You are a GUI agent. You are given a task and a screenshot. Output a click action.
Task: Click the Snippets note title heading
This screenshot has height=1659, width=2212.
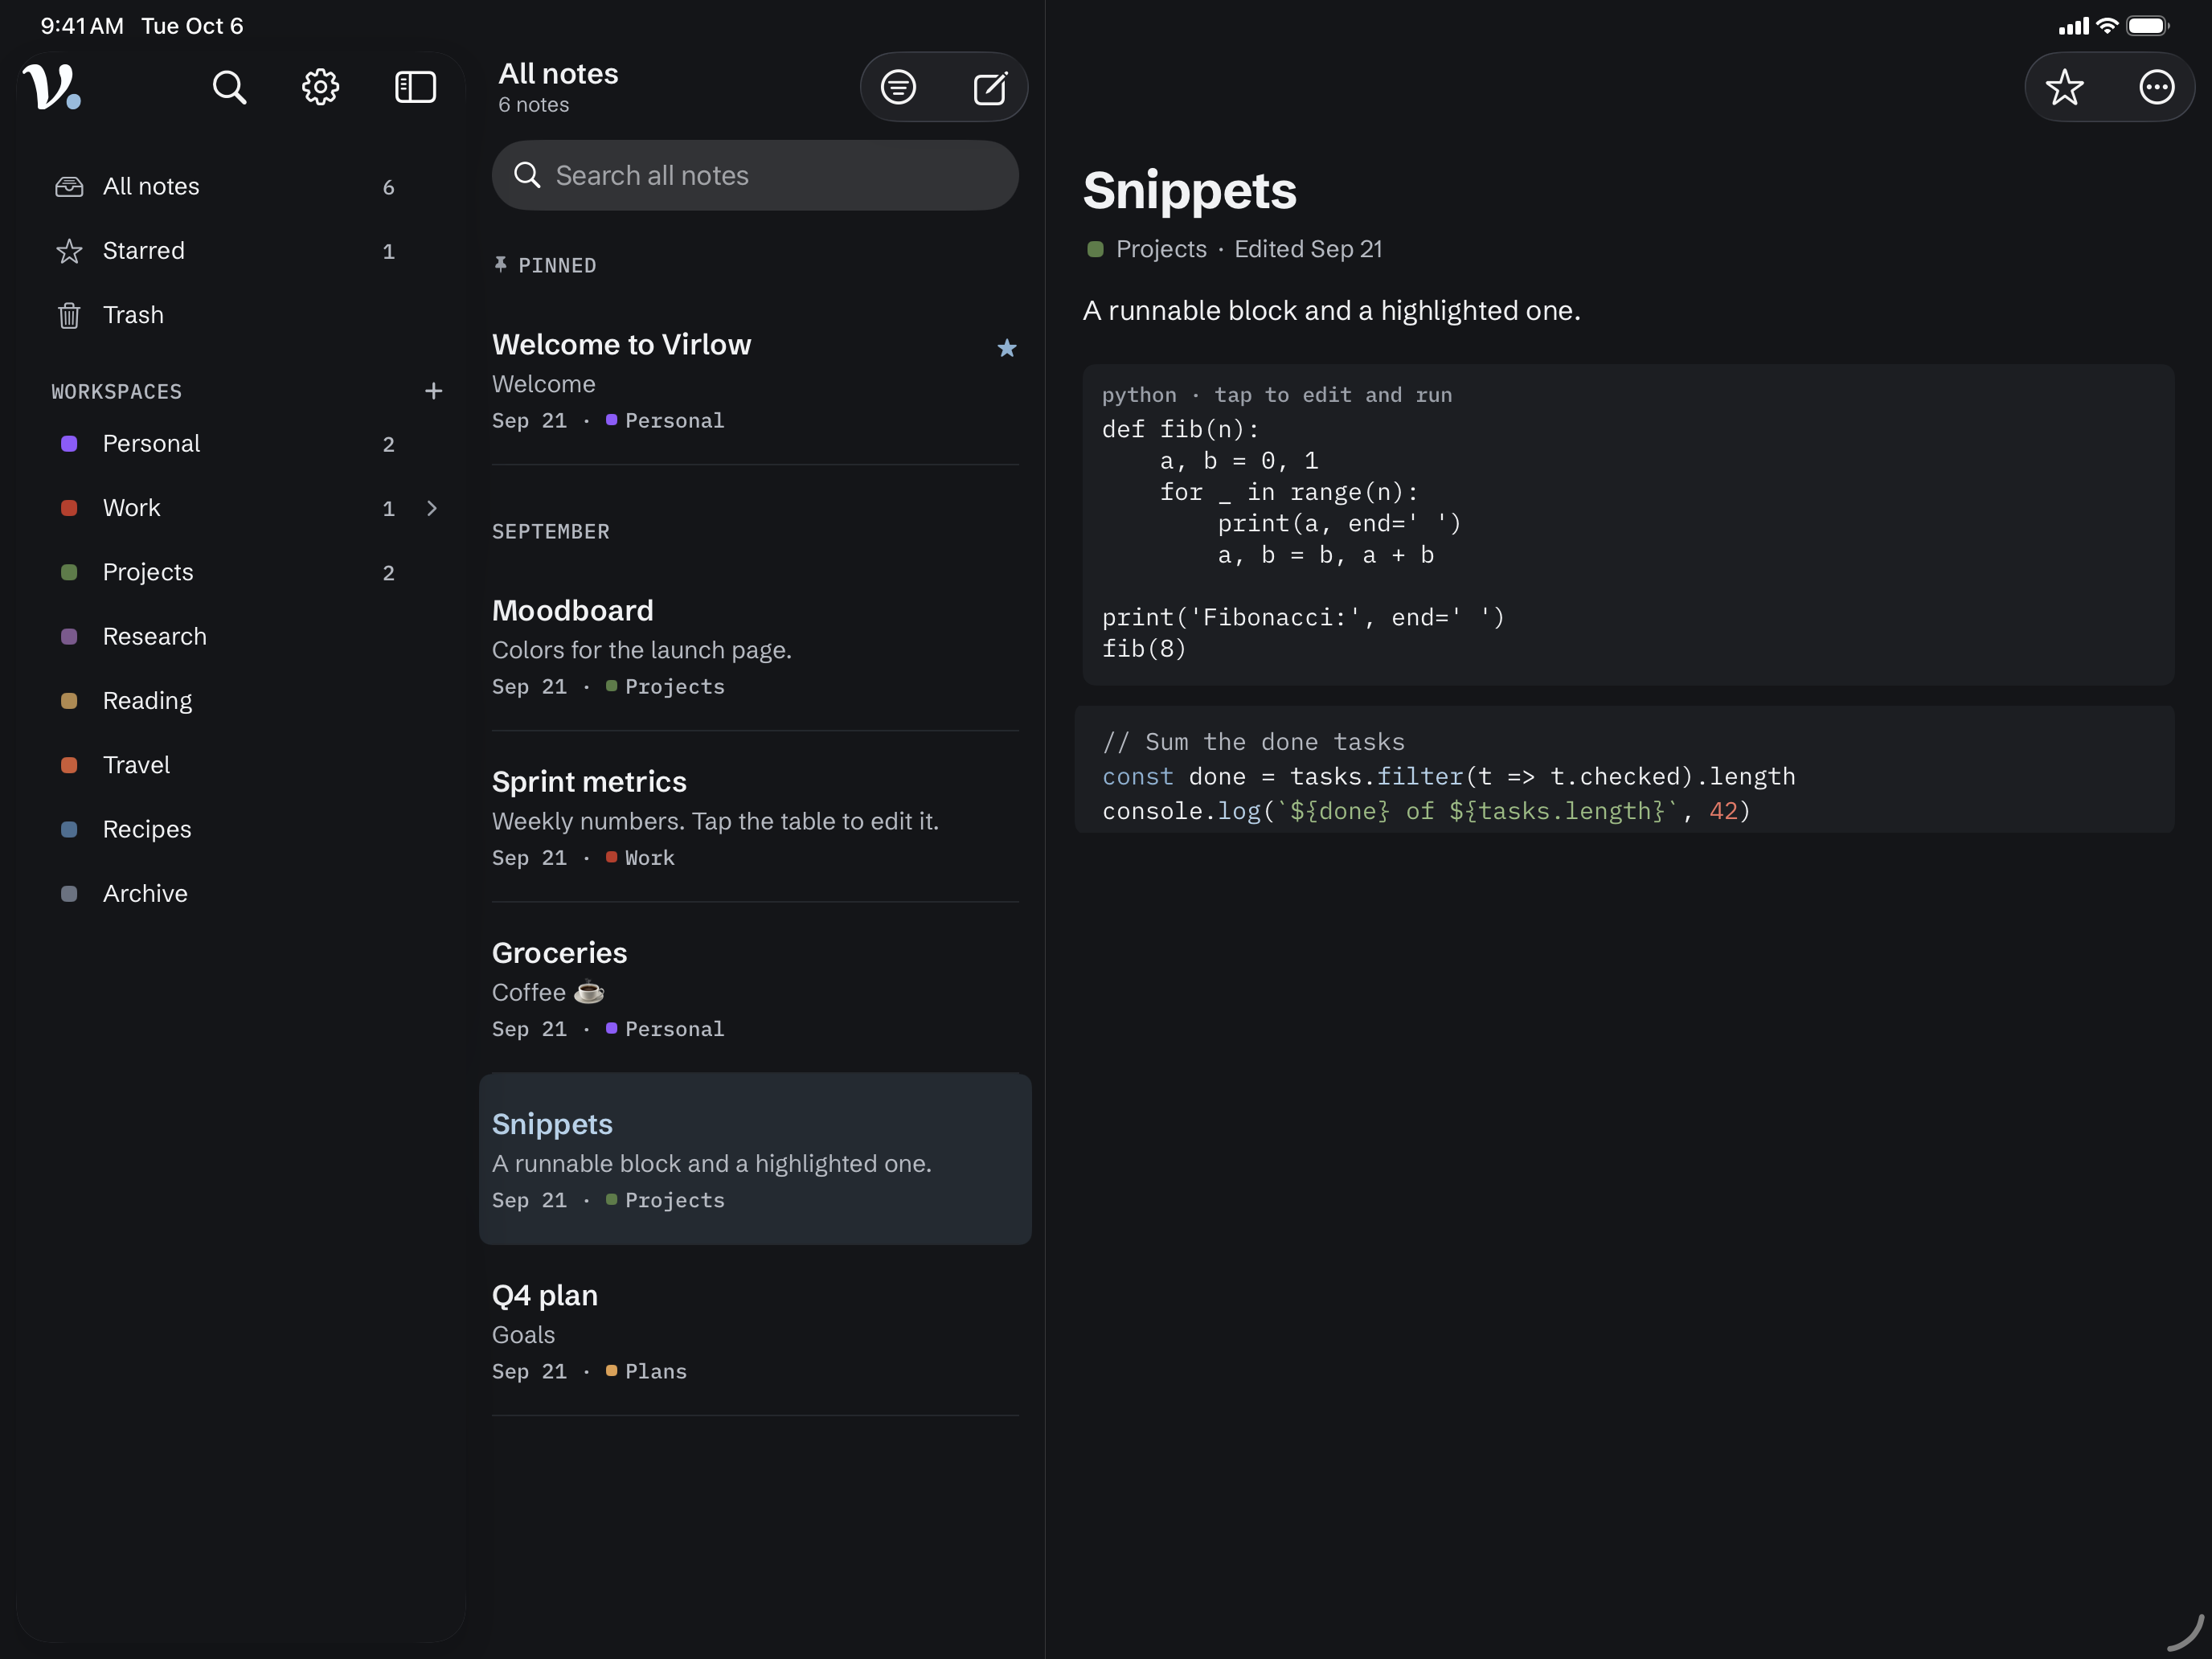[1189, 190]
